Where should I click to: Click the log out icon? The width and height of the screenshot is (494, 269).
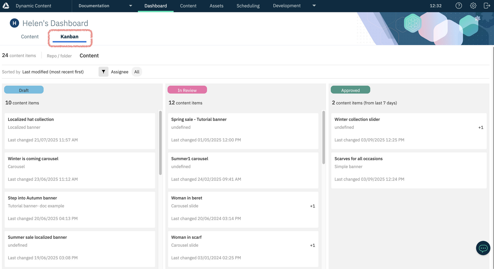[487, 6]
